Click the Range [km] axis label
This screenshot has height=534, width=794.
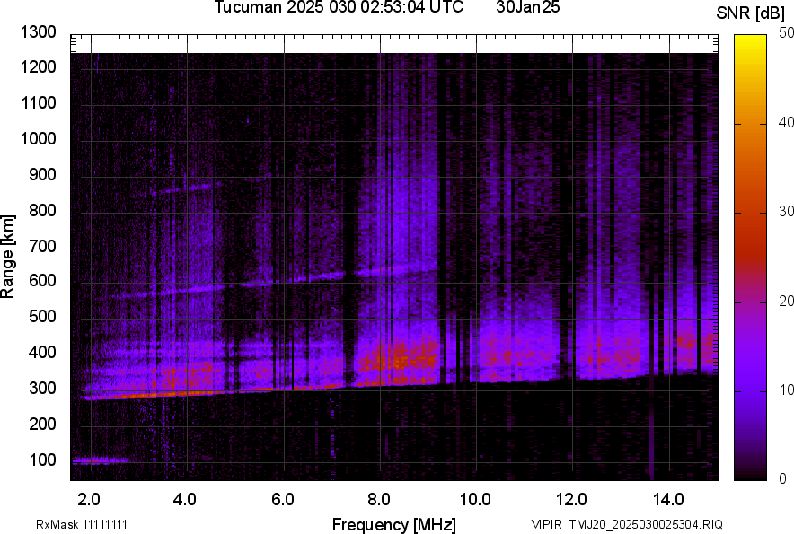8,256
